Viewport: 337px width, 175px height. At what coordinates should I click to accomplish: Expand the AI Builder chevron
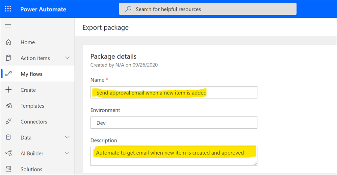pos(67,153)
